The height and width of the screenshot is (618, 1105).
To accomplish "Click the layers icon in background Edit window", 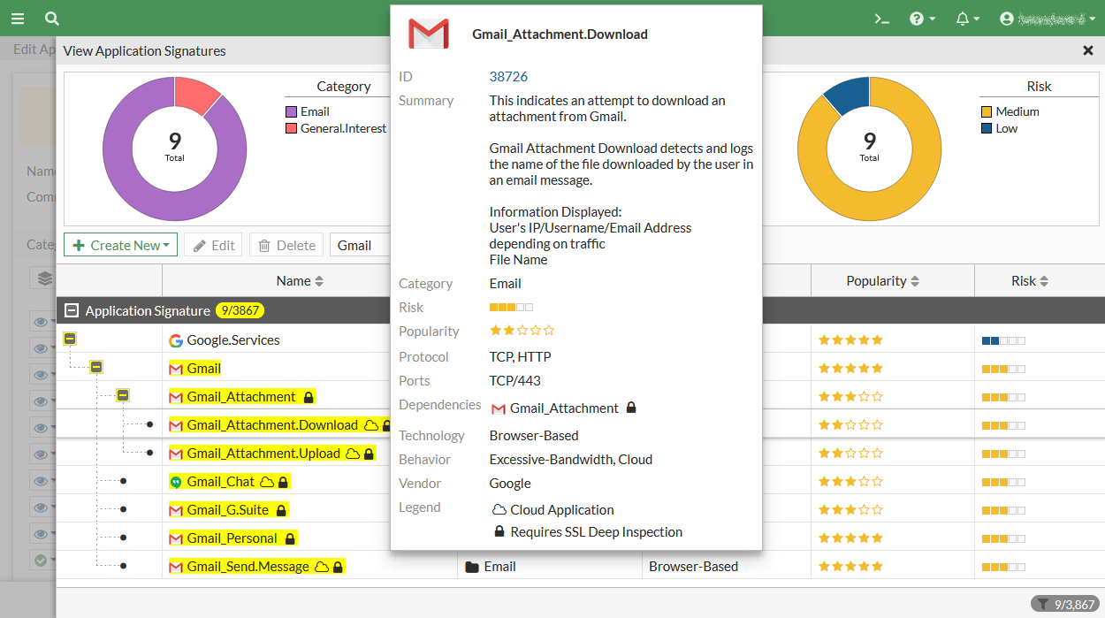I will (x=44, y=278).
